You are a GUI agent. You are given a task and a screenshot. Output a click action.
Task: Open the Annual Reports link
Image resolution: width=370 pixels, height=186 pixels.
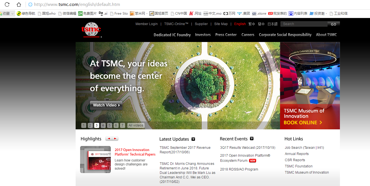(x=297, y=154)
